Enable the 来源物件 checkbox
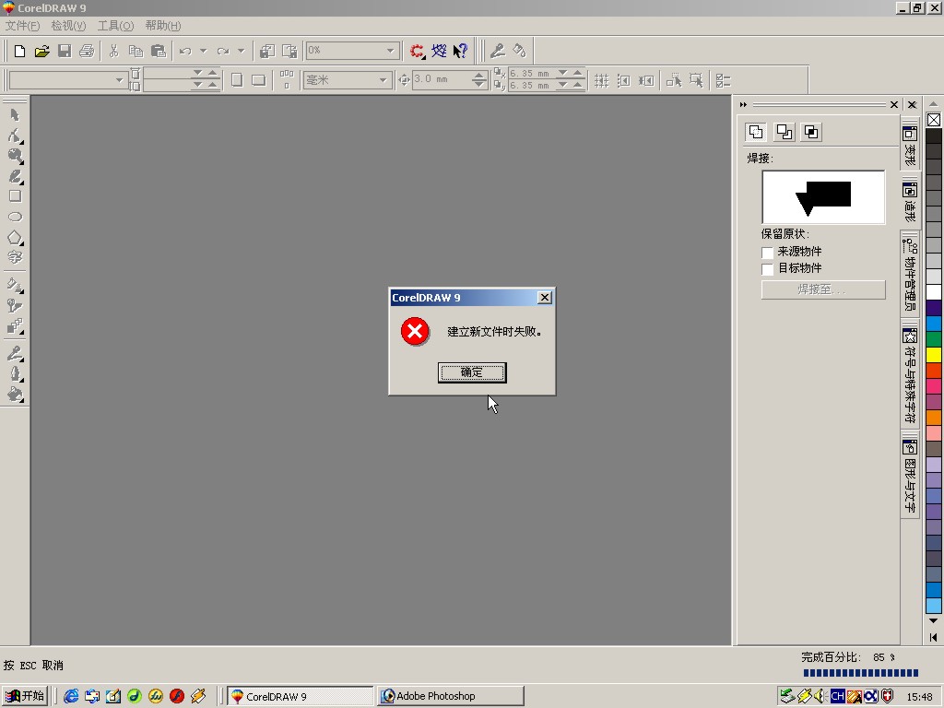Viewport: 944px width, 708px height. (x=767, y=253)
